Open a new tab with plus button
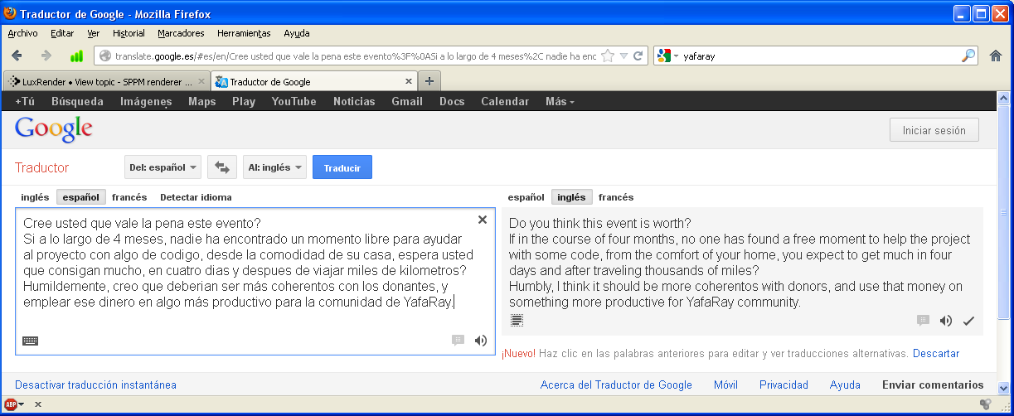 [429, 81]
